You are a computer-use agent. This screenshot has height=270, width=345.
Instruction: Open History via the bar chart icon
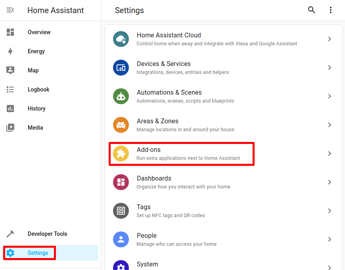pos(10,108)
